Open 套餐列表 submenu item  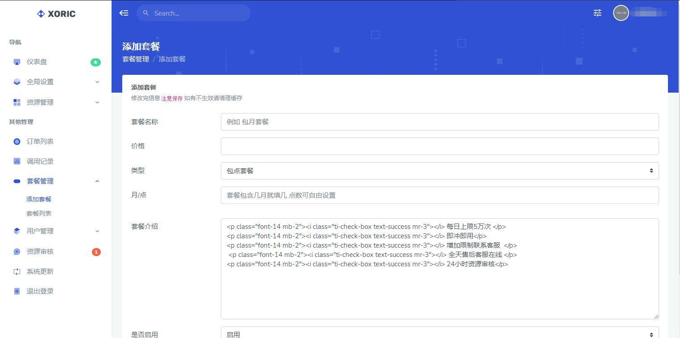39,213
